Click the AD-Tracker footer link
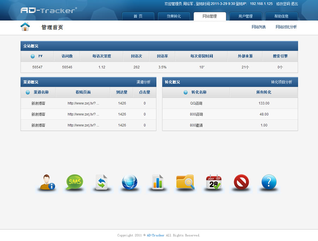This screenshot has height=241, width=318. (x=155, y=235)
